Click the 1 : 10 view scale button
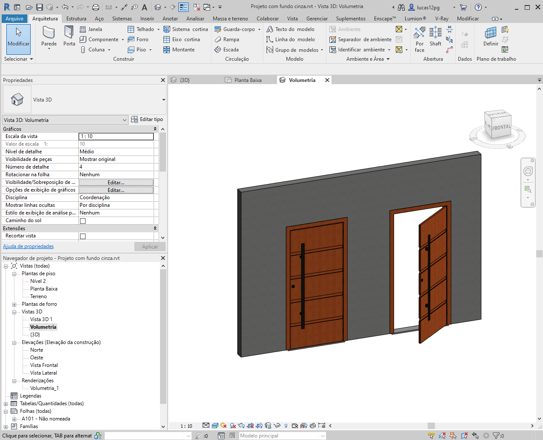The width and height of the screenshot is (543, 440). pos(186,426)
